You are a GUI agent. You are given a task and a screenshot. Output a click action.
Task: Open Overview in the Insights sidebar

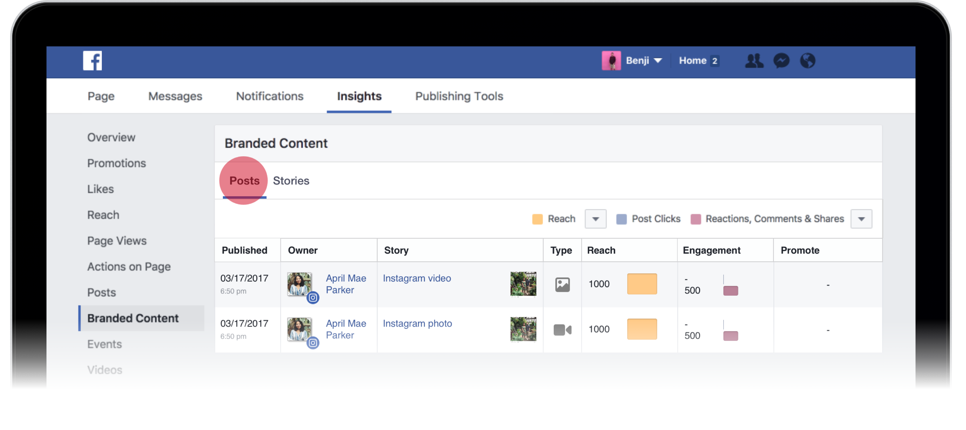(111, 137)
